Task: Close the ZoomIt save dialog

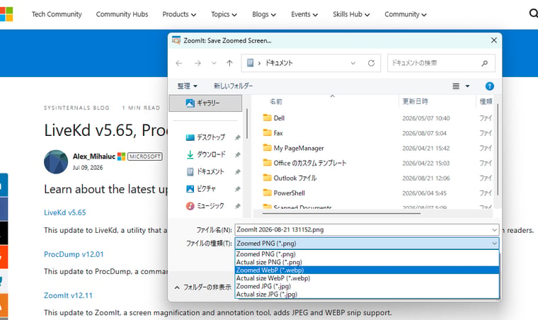Action: click(493, 40)
